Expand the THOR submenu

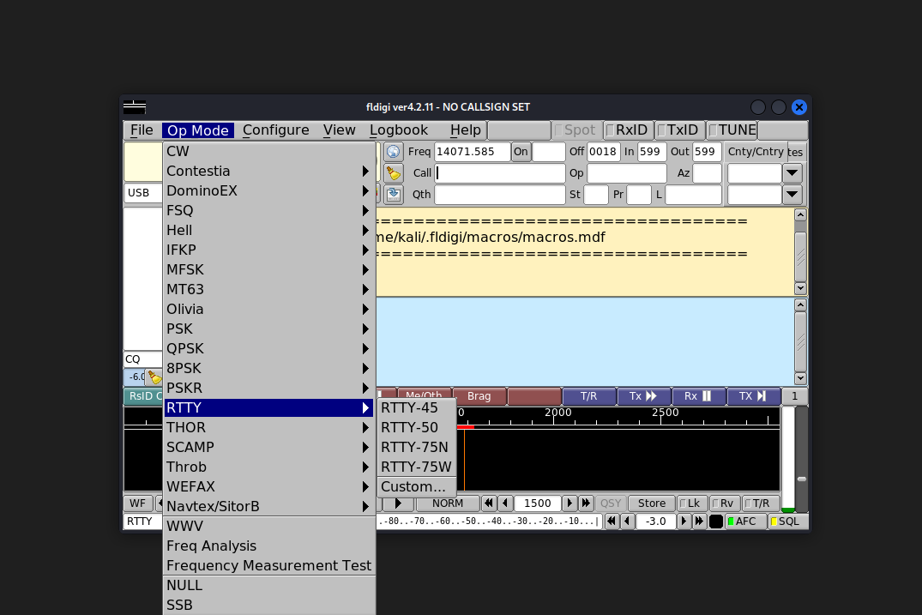269,427
